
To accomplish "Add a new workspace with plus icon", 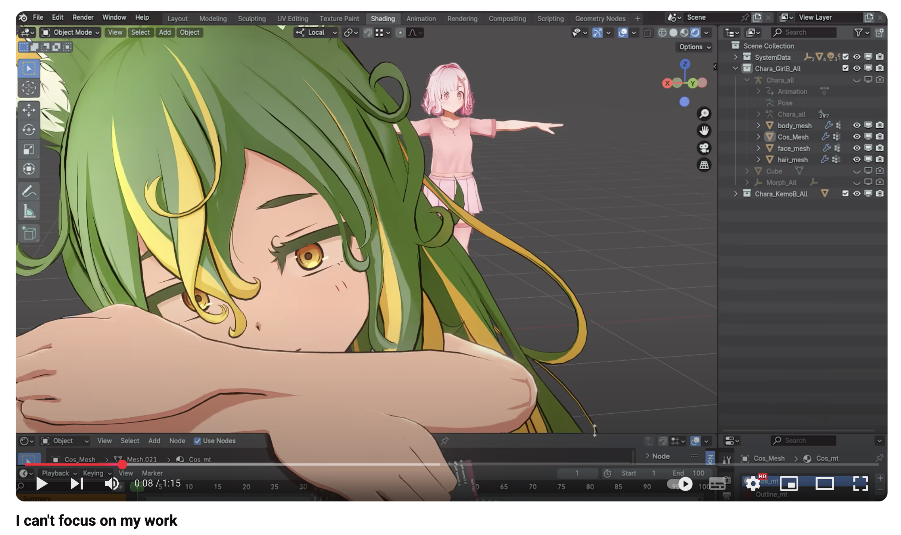I will (637, 19).
